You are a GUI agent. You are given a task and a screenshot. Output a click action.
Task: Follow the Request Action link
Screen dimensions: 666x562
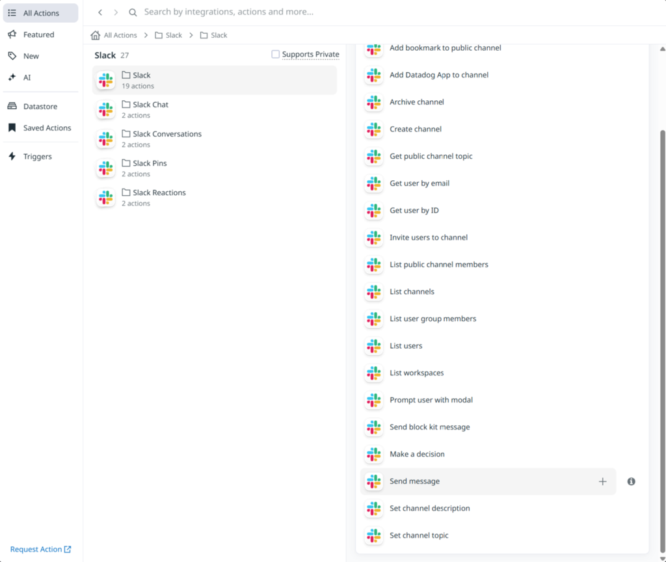point(41,549)
